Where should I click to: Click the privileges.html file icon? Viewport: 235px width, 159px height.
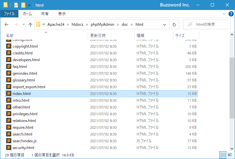coord(9,114)
